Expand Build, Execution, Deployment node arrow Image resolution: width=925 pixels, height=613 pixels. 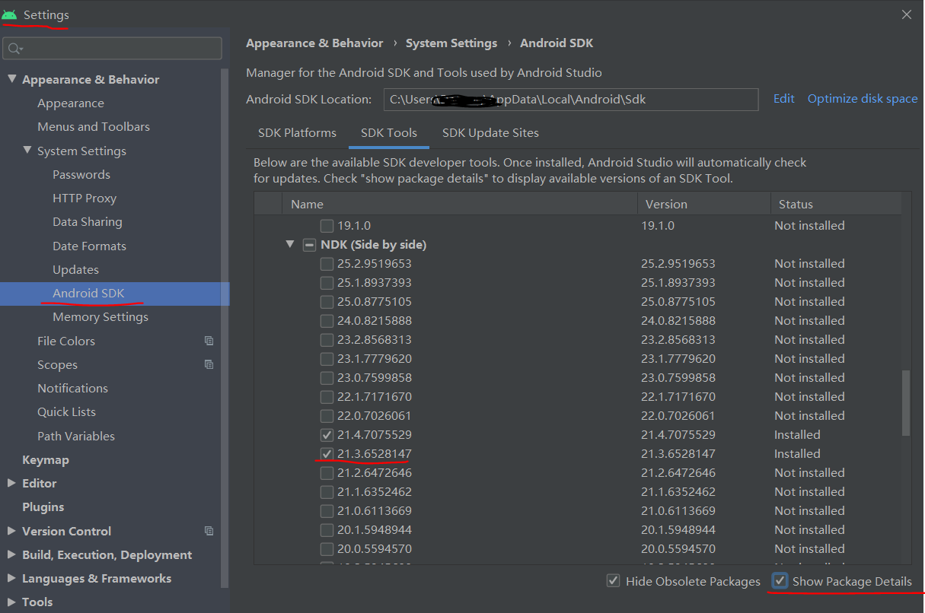point(11,554)
